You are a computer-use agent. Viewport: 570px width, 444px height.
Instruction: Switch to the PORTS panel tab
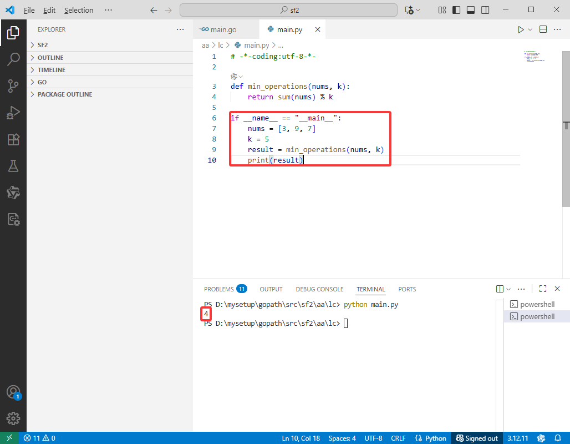click(407, 289)
